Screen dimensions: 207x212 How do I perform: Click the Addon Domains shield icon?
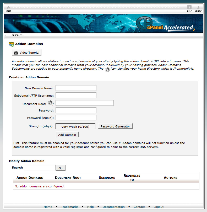11,44
